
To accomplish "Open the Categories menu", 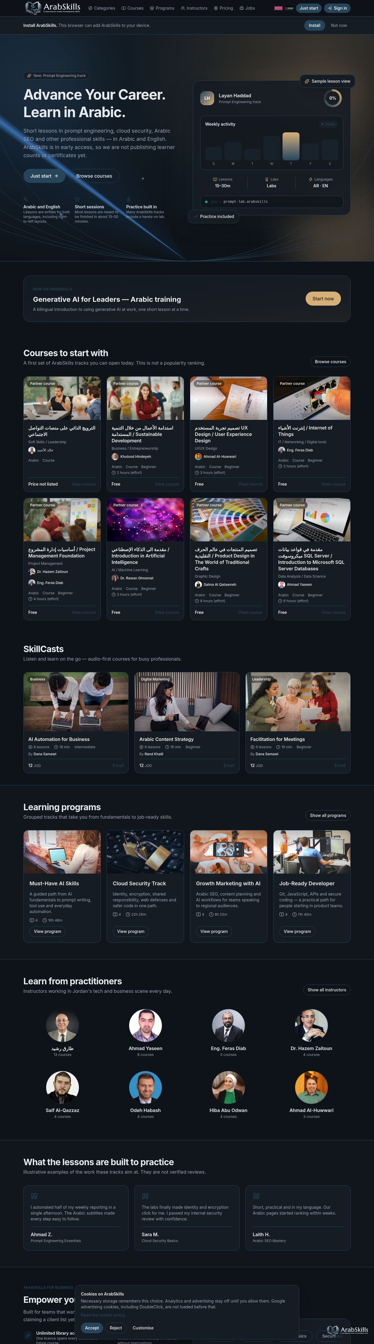I will [x=102, y=8].
